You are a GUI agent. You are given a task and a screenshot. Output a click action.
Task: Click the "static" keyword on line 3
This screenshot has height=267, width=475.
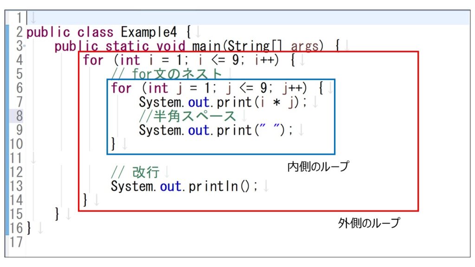pyautogui.click(x=127, y=46)
